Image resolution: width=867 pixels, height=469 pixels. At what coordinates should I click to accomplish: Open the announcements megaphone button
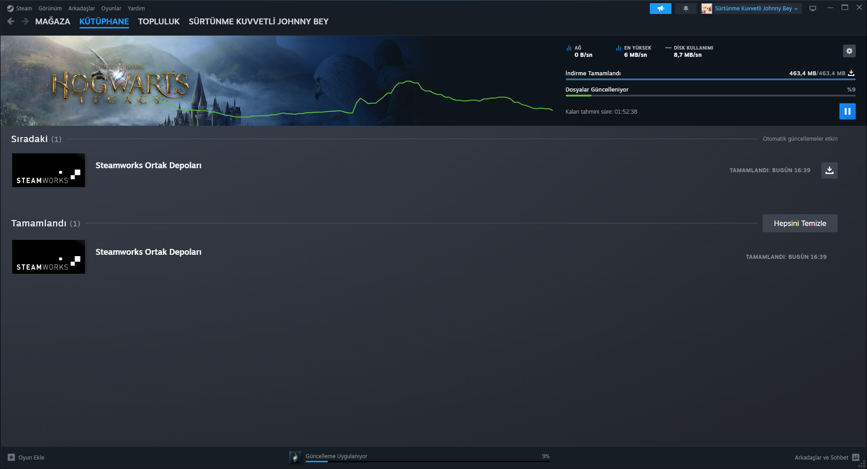pos(660,9)
